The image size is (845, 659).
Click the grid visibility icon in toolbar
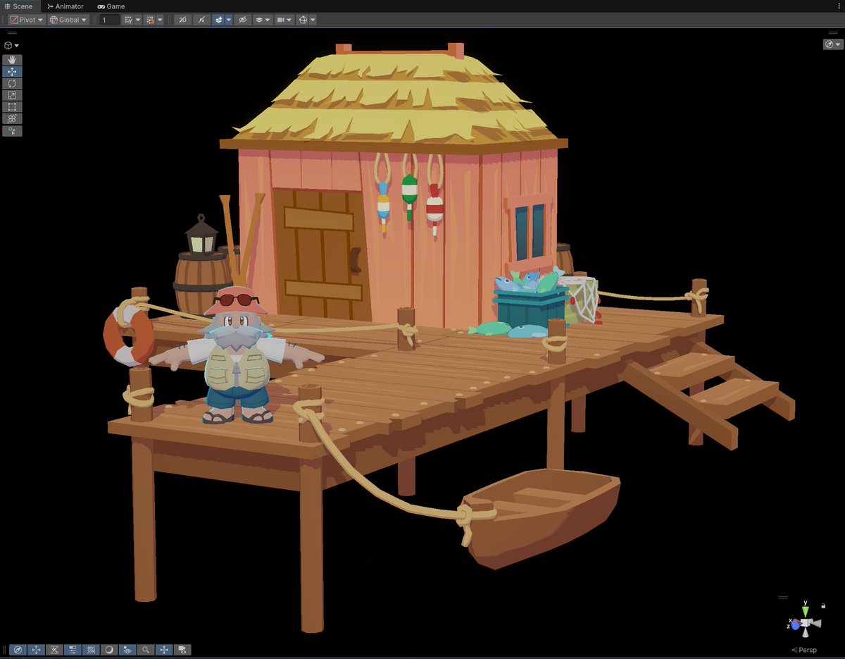[x=128, y=20]
